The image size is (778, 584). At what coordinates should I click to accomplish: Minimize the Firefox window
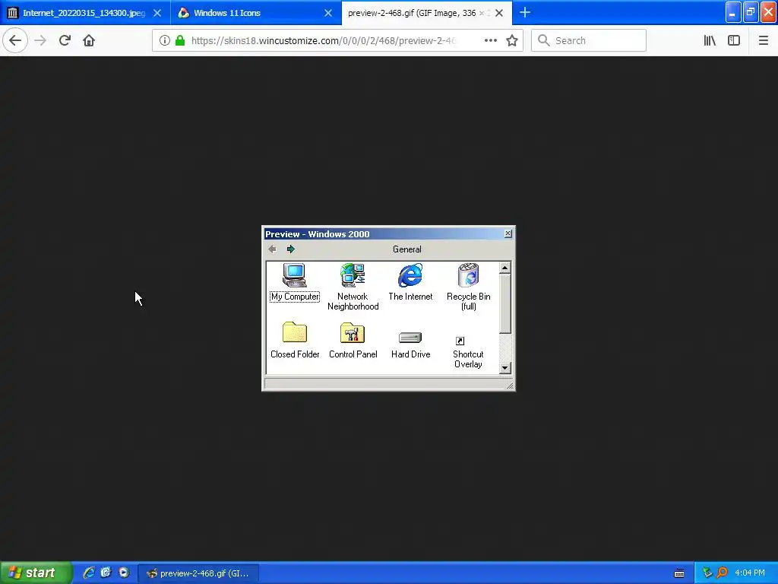[733, 12]
